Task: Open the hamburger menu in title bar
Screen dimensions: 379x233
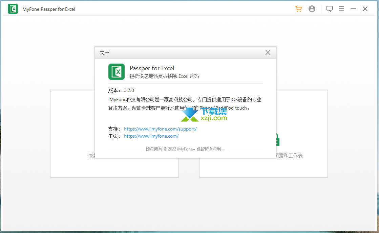Action: (341, 9)
